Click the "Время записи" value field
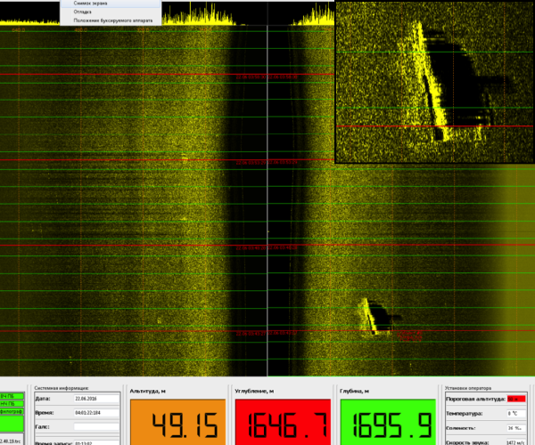This screenshot has width=535, height=445. [96, 442]
